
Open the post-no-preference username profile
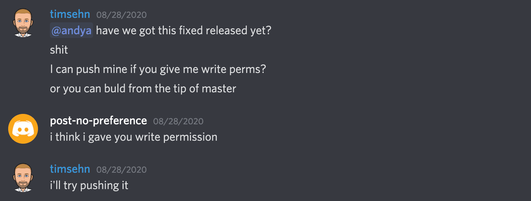coord(98,121)
